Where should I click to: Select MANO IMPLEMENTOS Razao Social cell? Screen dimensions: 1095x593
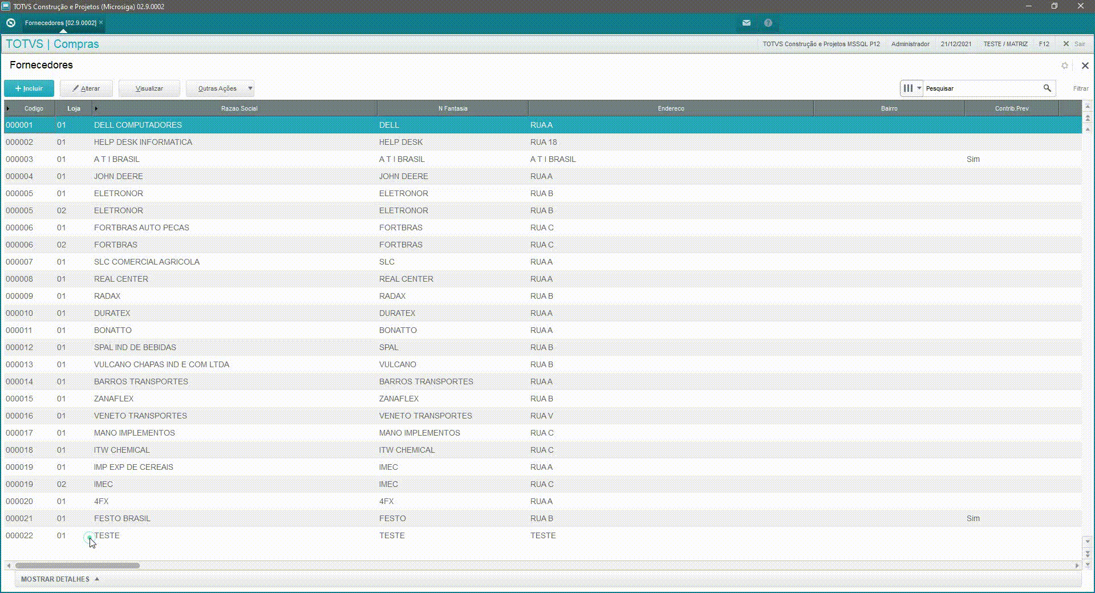(x=234, y=433)
